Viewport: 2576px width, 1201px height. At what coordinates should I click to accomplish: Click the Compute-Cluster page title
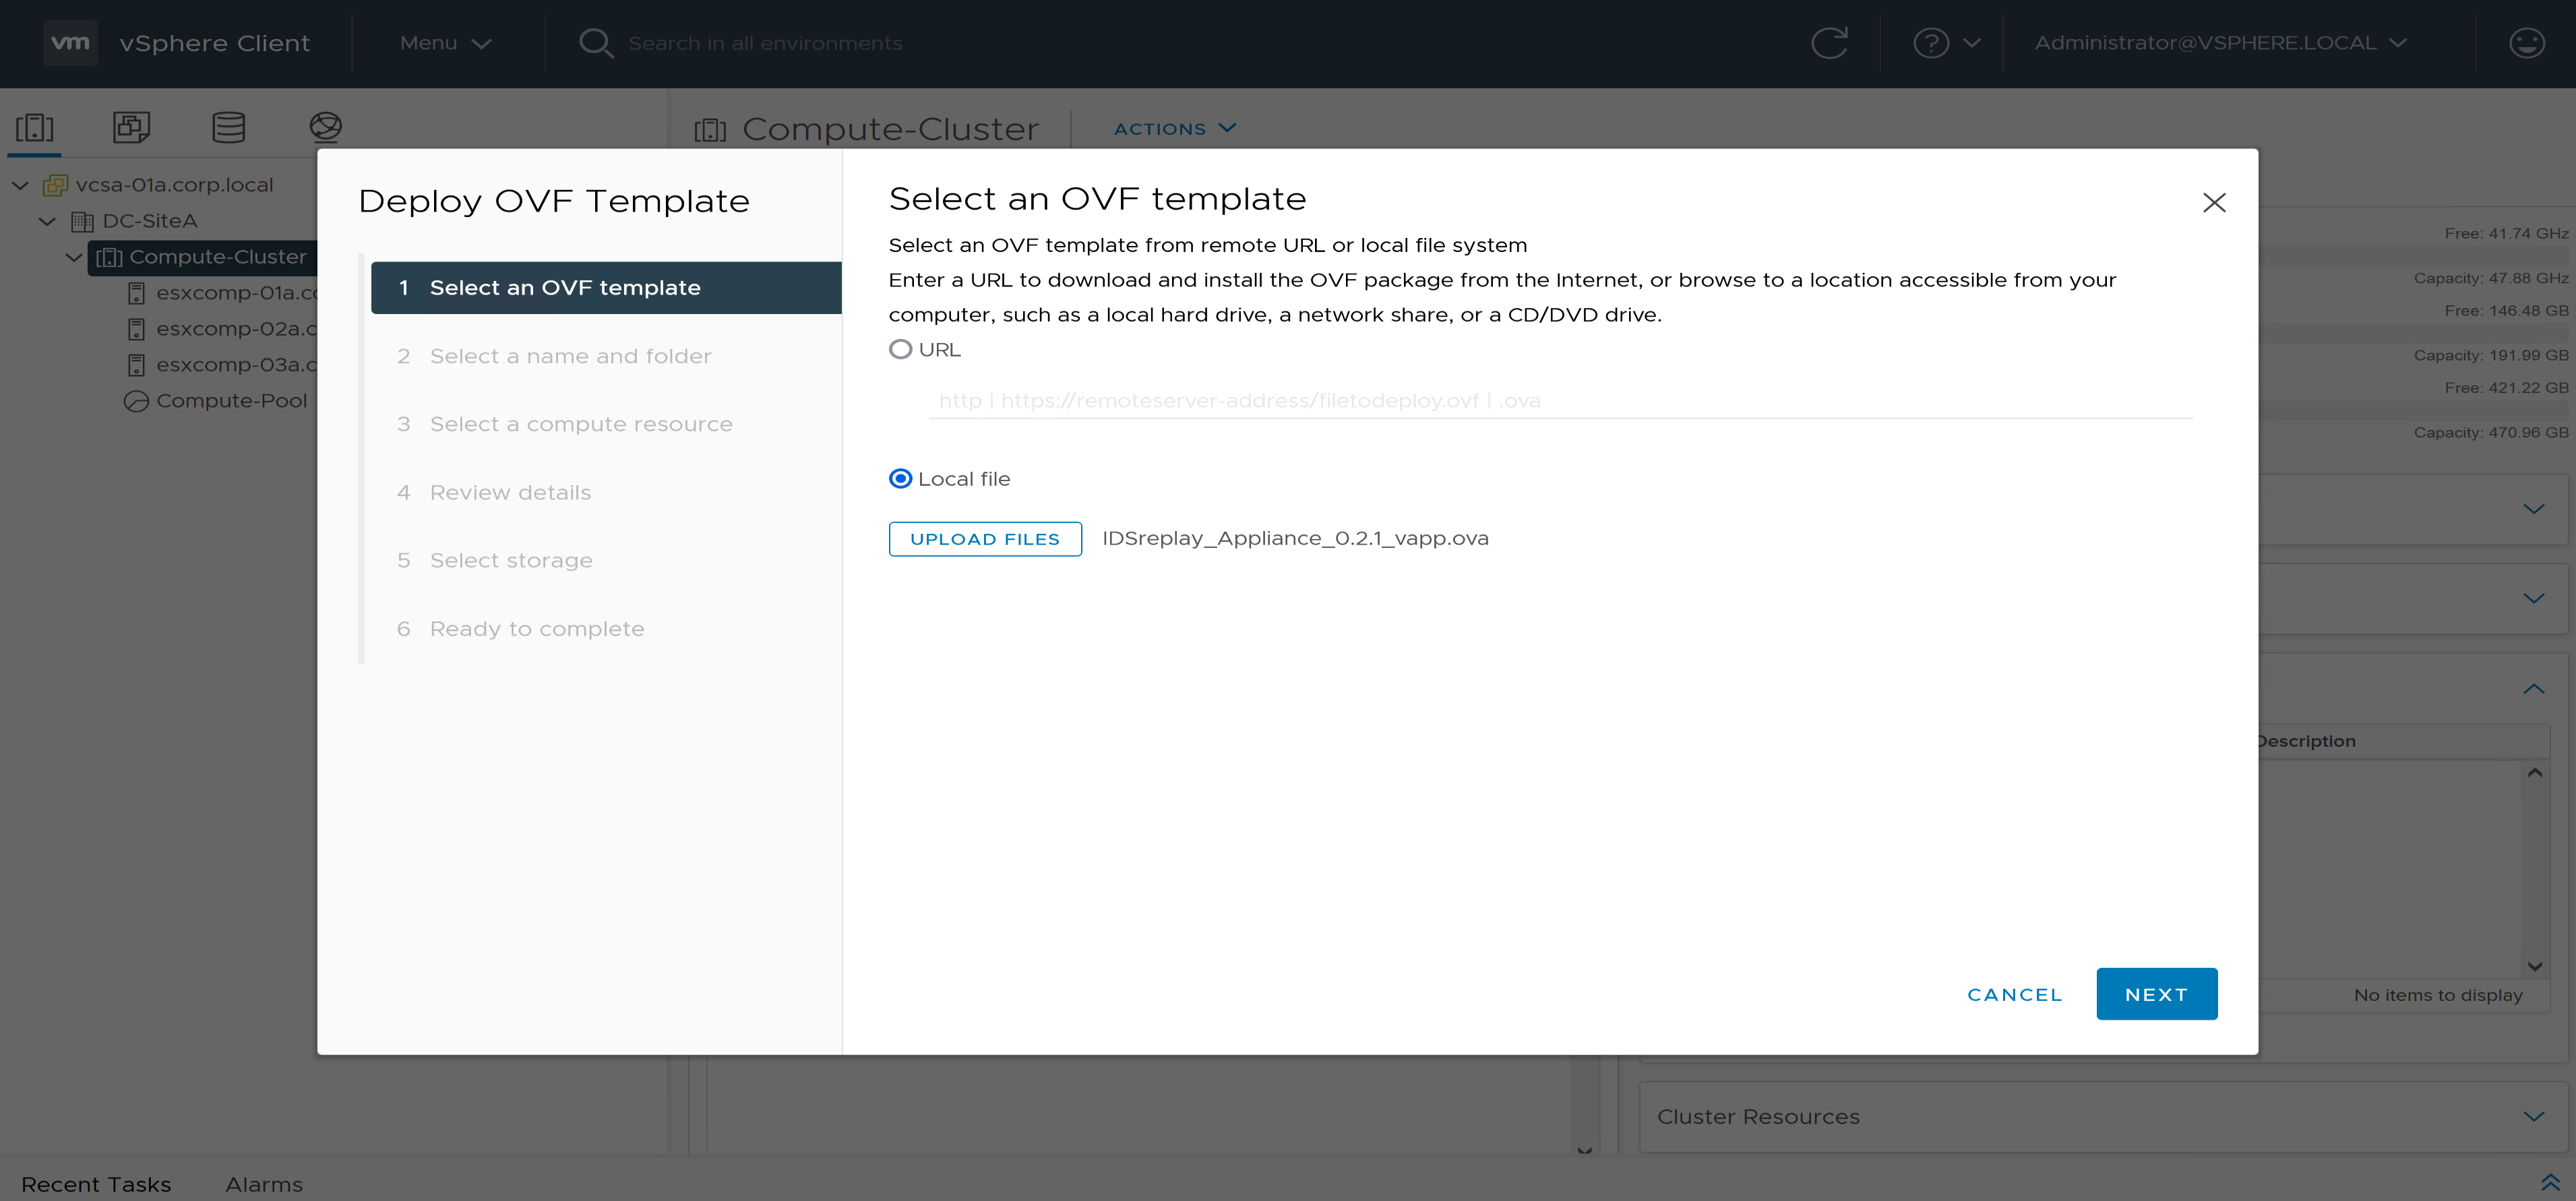[891, 129]
